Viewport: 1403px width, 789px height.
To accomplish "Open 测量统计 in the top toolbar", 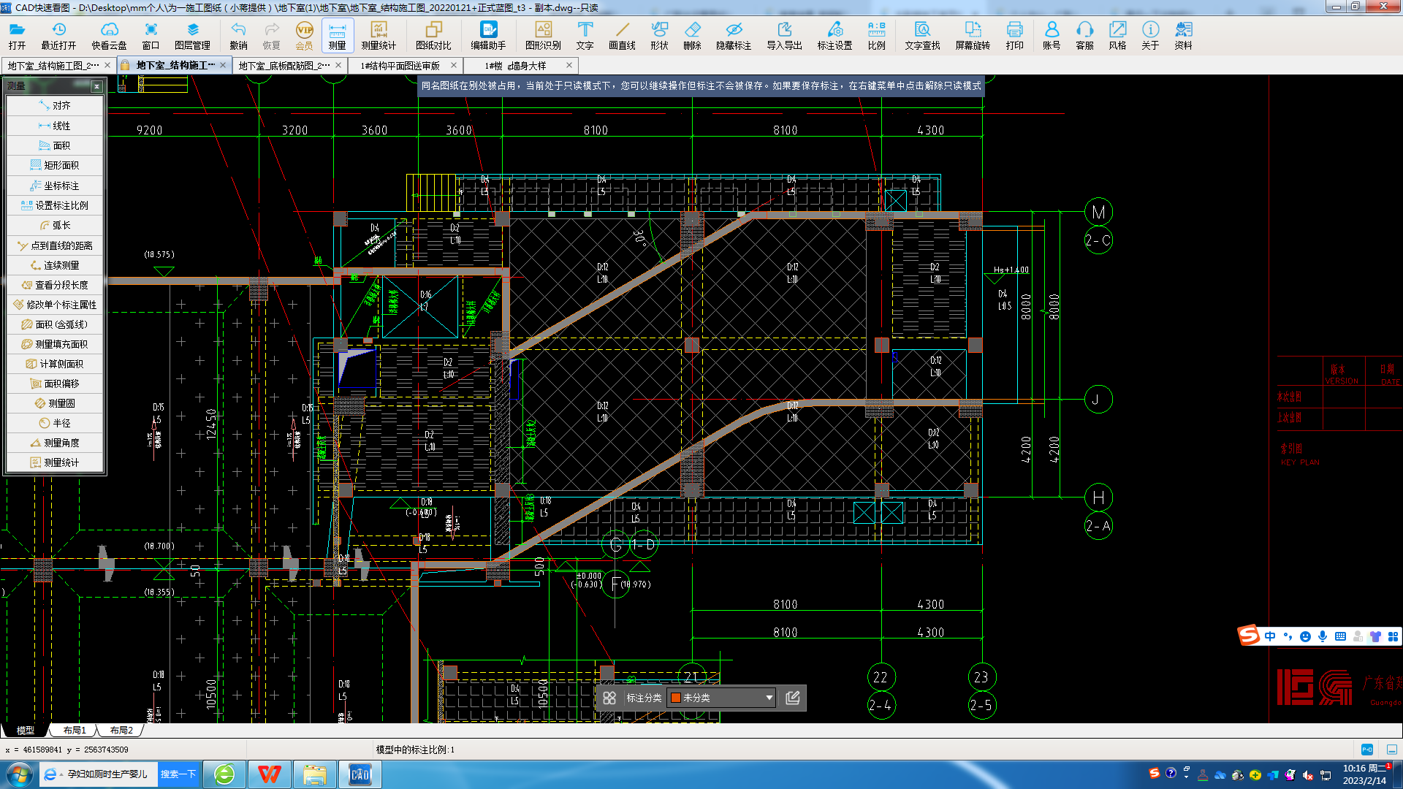I will pyautogui.click(x=379, y=35).
